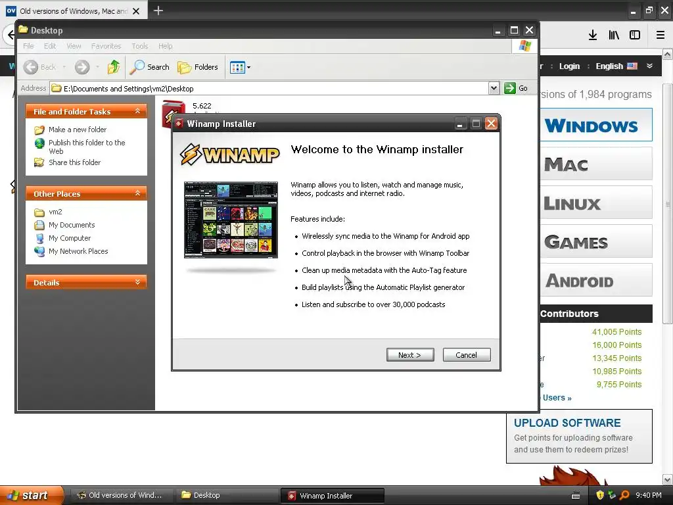Image resolution: width=673 pixels, height=505 pixels.
Task: Expand the website header double chevron
Action: click(x=650, y=66)
